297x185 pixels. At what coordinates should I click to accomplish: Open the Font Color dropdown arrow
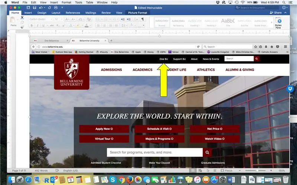(x=91, y=25)
